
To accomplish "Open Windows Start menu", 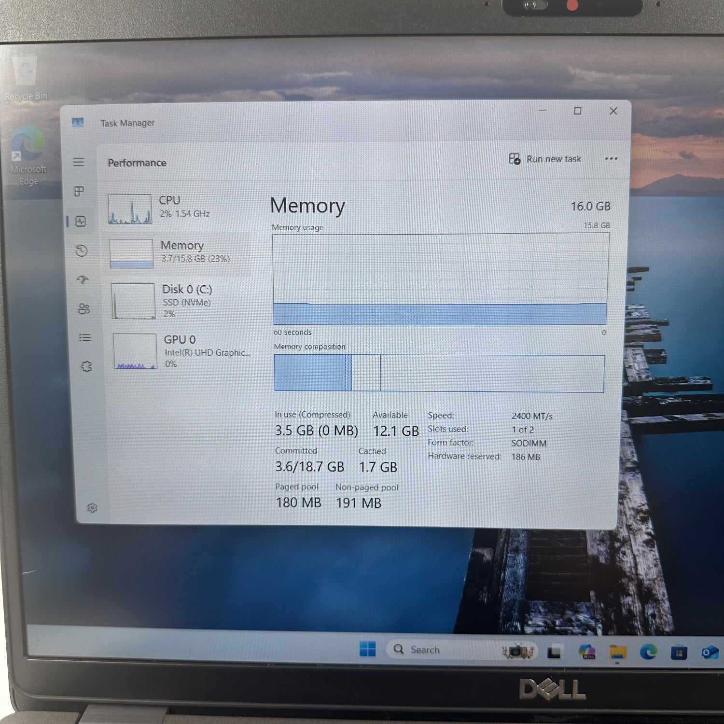I will (x=367, y=649).
